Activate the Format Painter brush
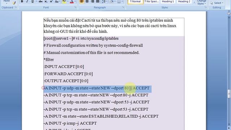Screen dimensions: 231x130 click(14, 3)
